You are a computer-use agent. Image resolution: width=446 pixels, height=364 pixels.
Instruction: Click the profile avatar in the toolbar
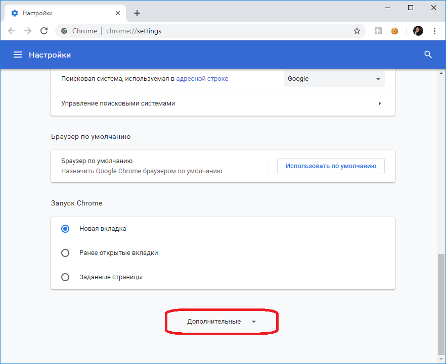(418, 31)
